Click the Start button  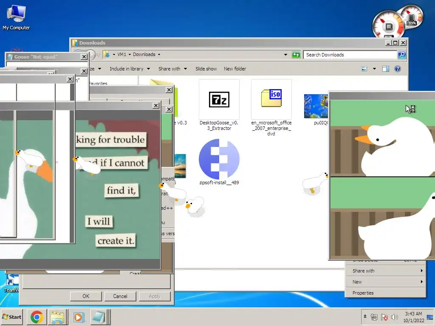12,317
